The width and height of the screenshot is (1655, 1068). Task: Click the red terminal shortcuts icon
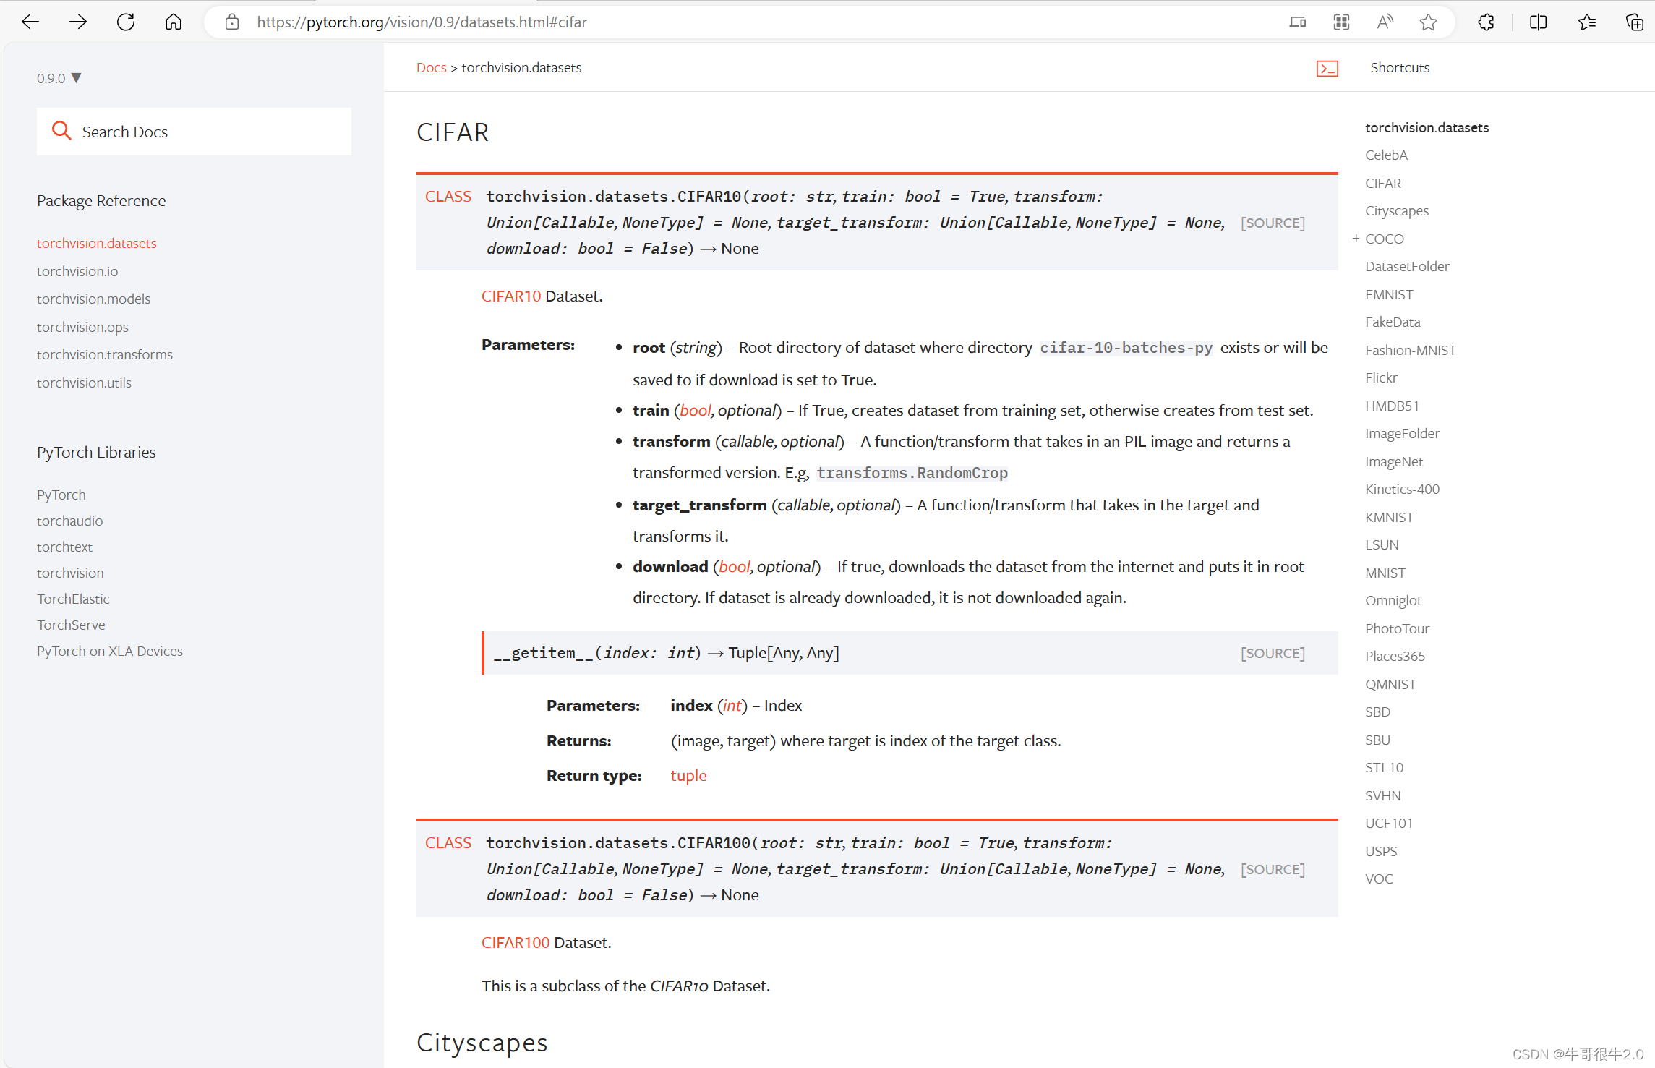(1327, 68)
